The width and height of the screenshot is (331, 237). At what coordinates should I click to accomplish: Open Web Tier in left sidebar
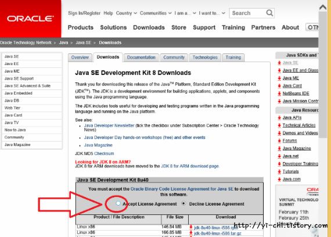(32, 108)
